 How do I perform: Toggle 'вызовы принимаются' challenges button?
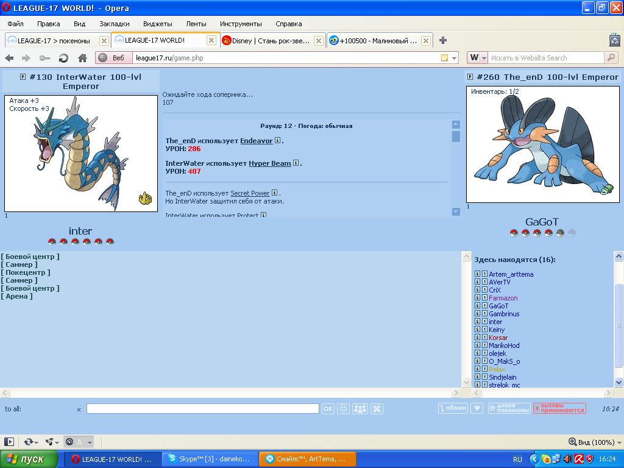(x=559, y=408)
